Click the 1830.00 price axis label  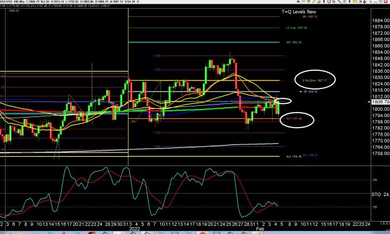(381, 77)
